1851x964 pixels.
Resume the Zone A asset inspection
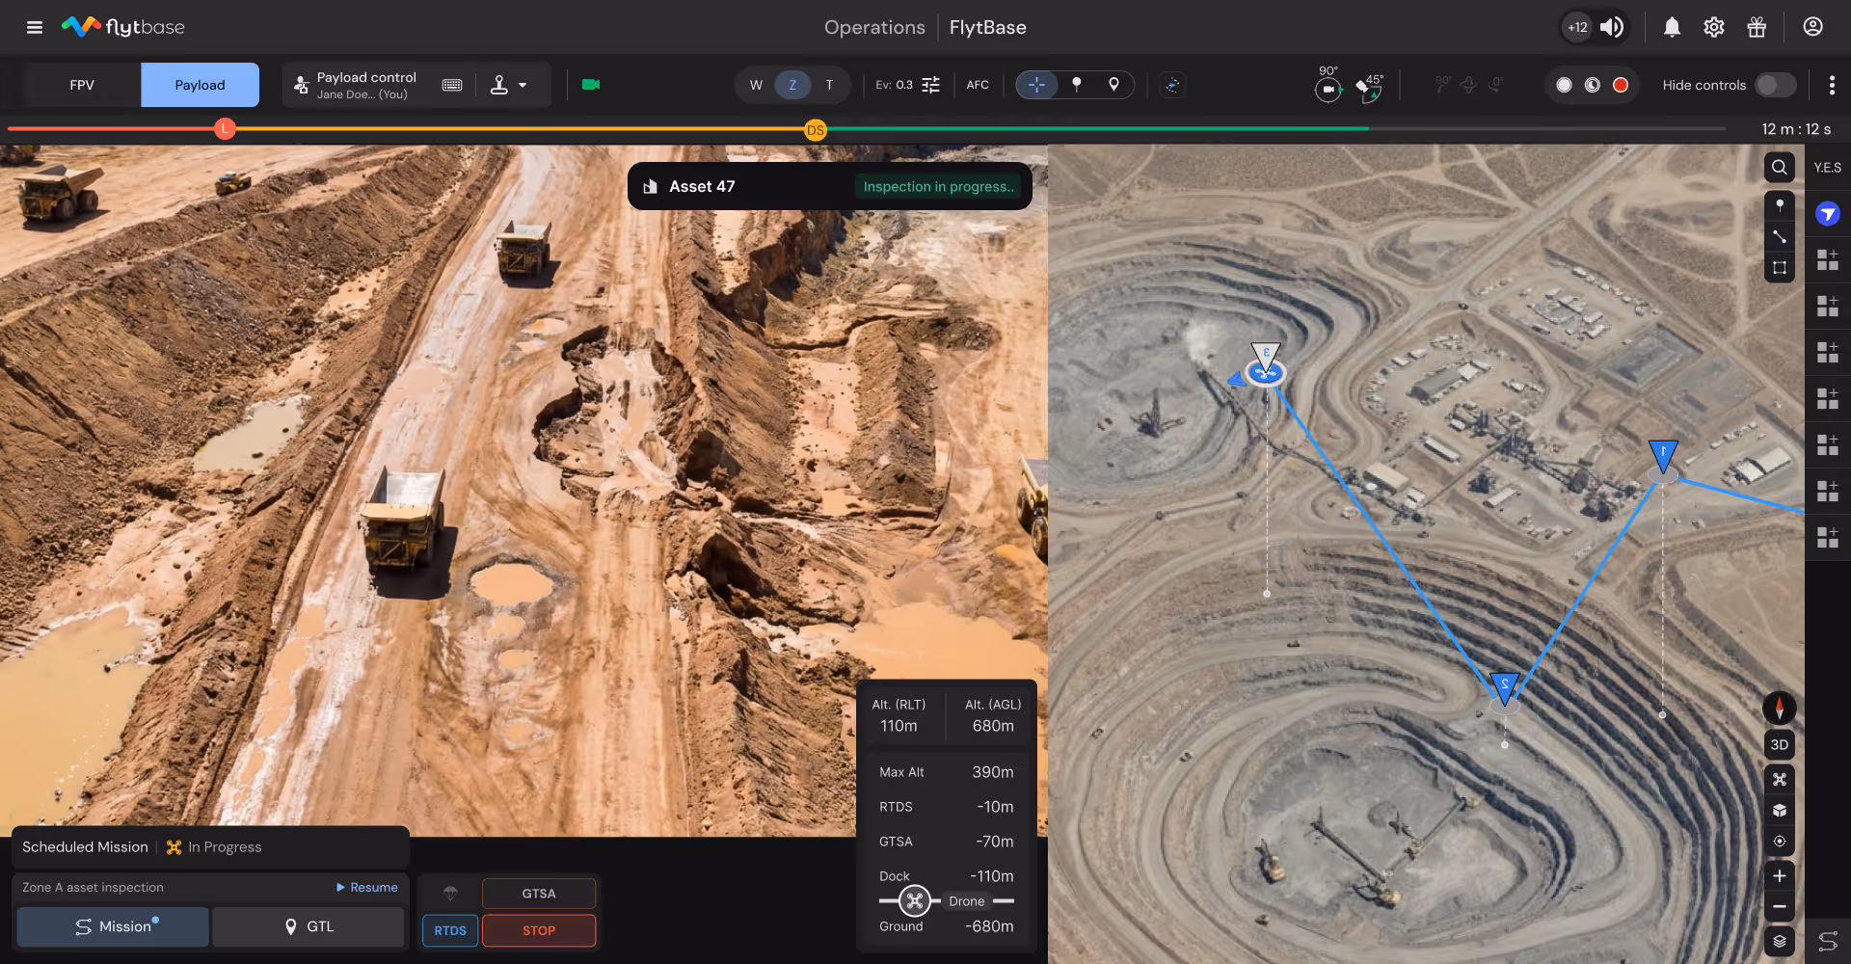[x=367, y=887]
